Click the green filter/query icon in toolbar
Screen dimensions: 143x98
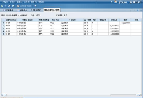2,6
